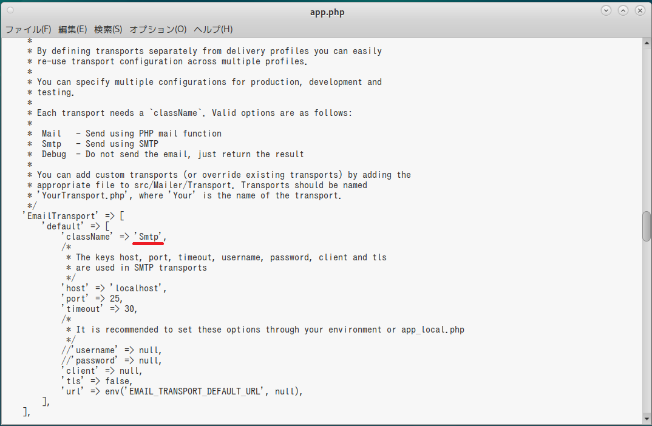The height and width of the screenshot is (426, 652).
Task: Place cursor in underlined 'Smtp' value
Action: pyautogui.click(x=149, y=237)
